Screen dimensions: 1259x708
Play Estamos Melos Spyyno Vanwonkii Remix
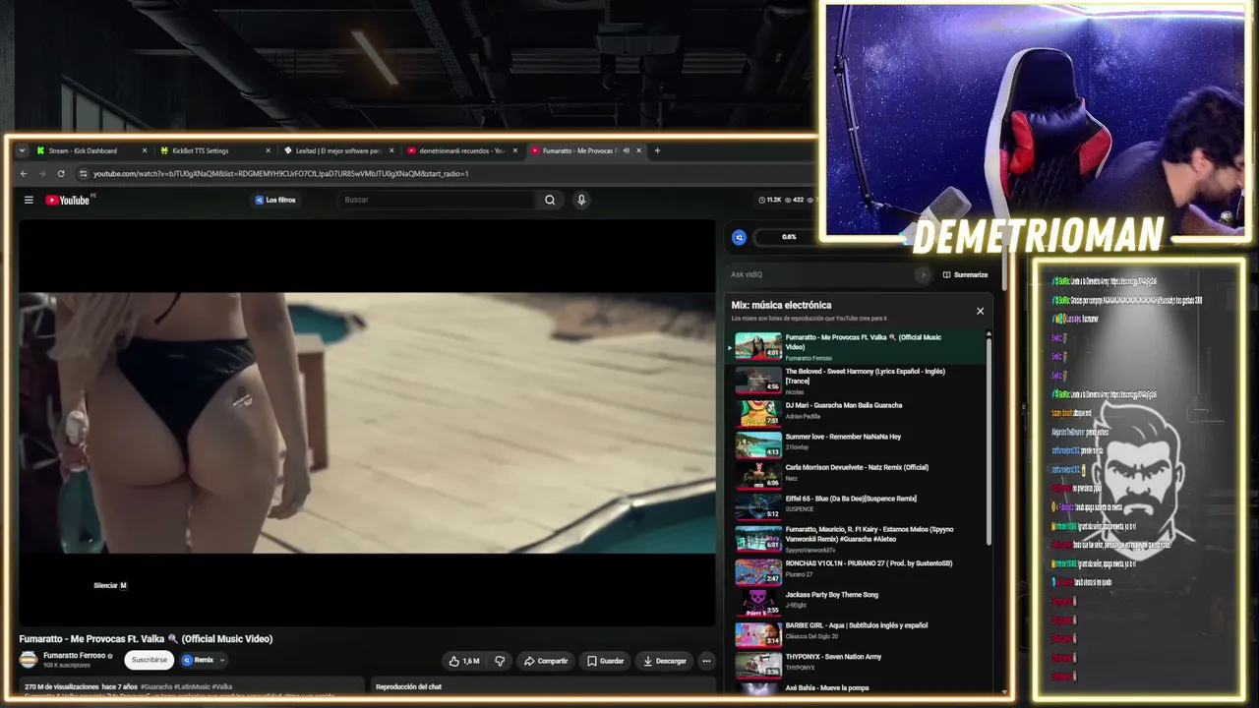tap(856, 538)
